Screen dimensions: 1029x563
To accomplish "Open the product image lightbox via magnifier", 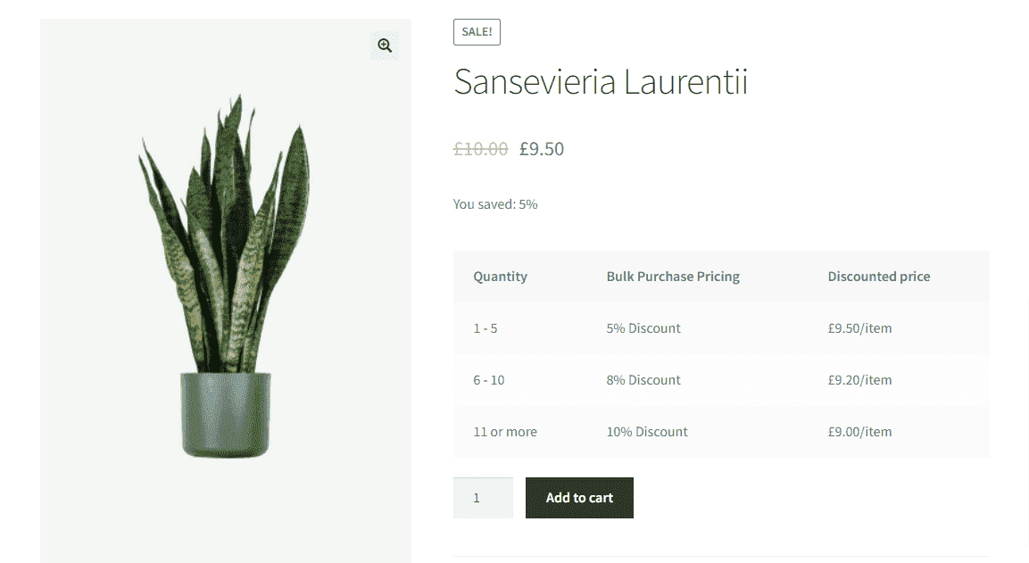I will [385, 45].
